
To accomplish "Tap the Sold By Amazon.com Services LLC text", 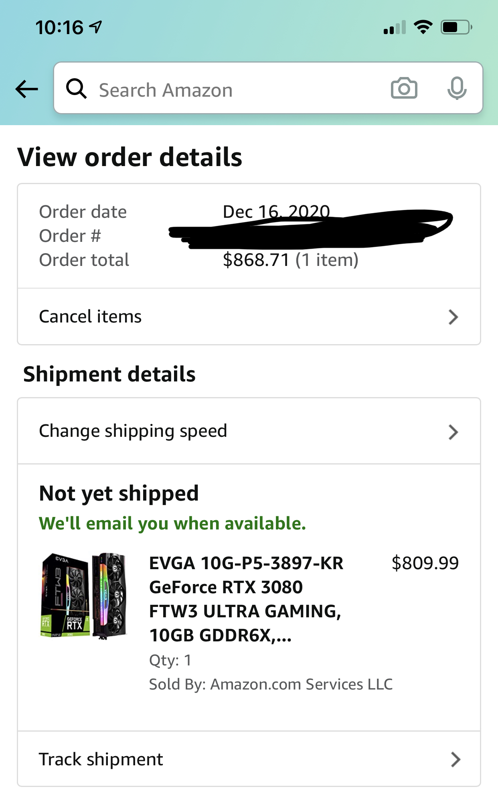I will tap(271, 684).
